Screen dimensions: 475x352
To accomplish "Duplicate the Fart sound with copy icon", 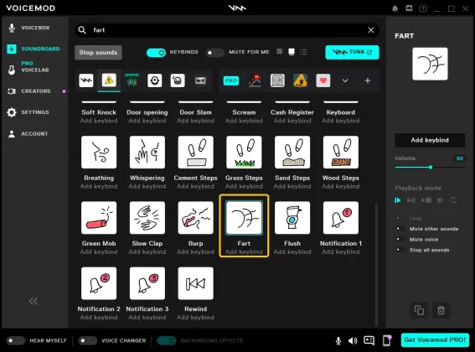I will (x=419, y=310).
